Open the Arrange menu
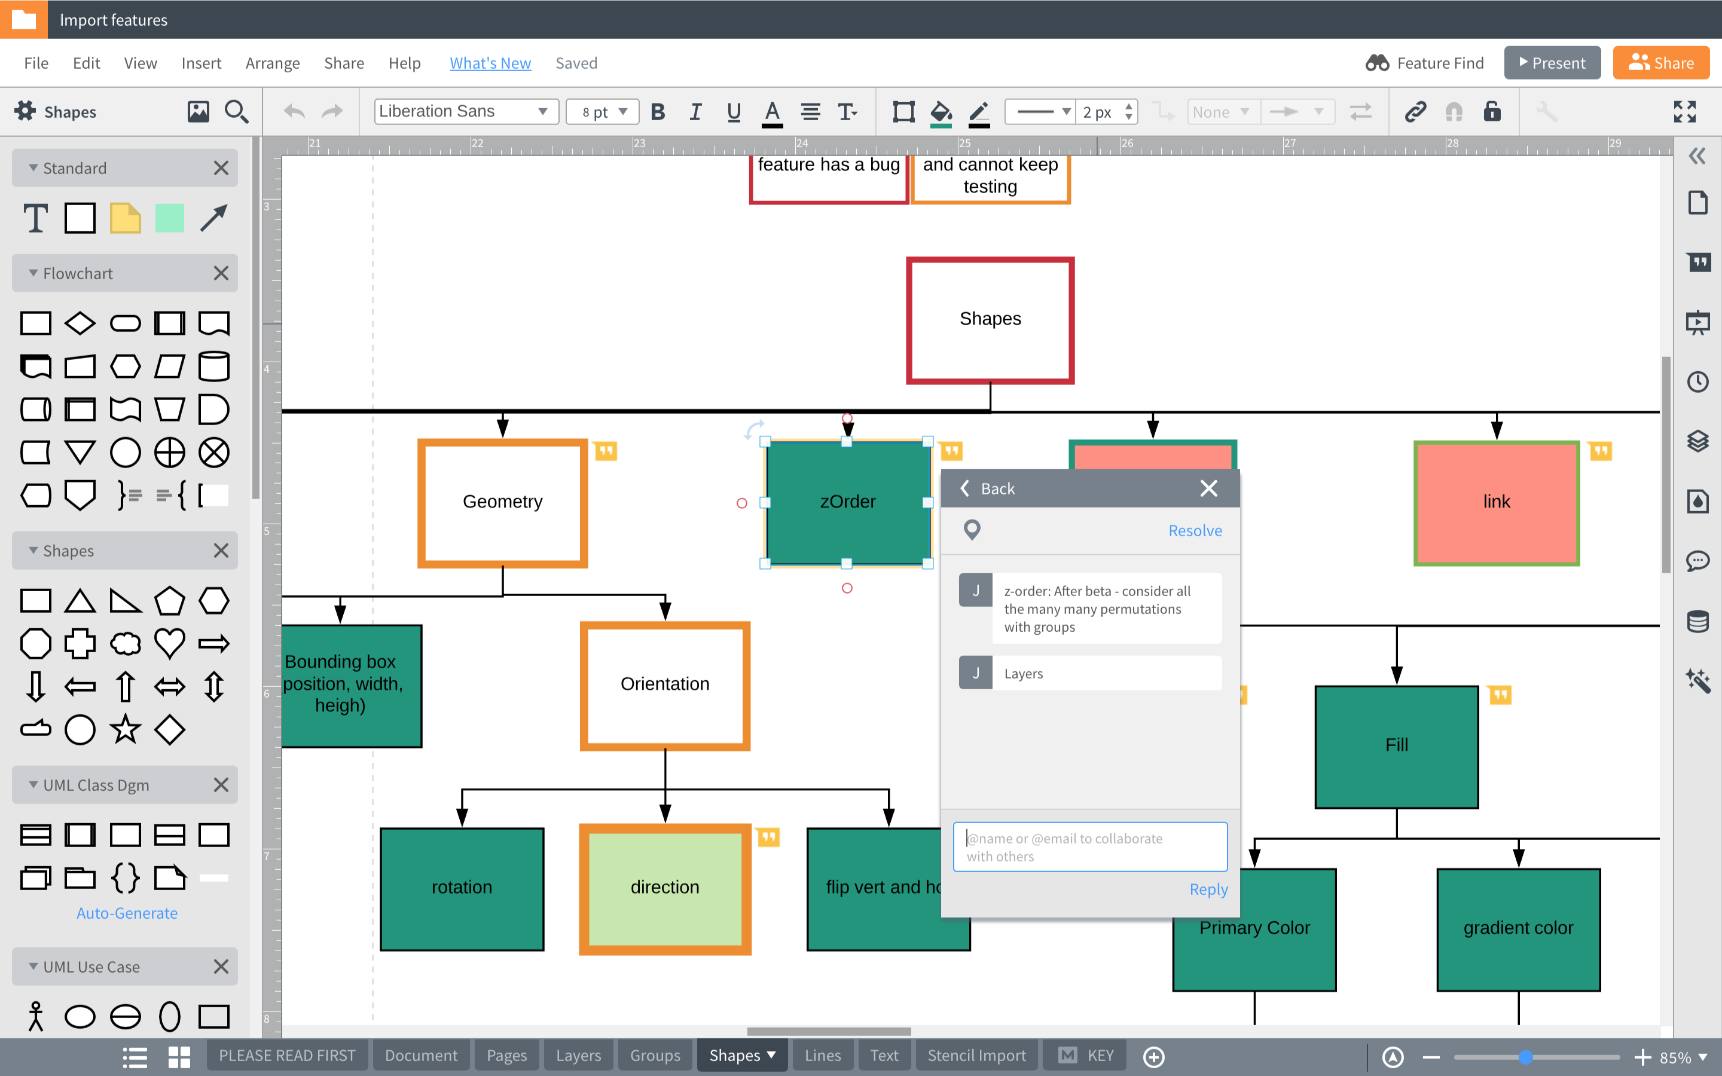Image resolution: width=1722 pixels, height=1076 pixels. [x=273, y=63]
